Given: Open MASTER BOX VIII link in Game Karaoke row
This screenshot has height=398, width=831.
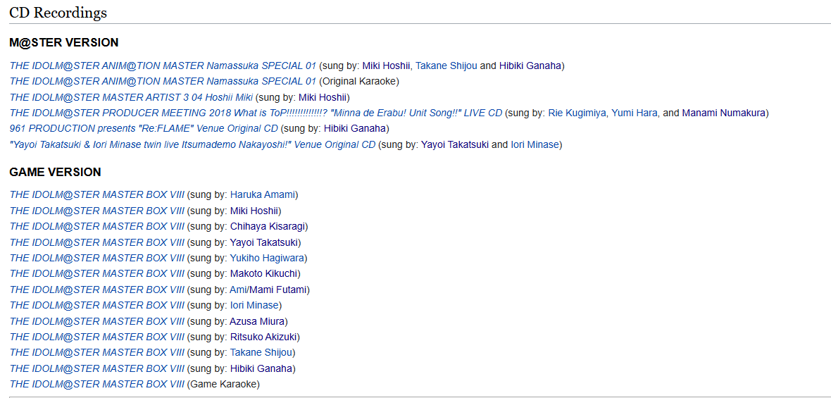Looking at the screenshot, I should [97, 384].
